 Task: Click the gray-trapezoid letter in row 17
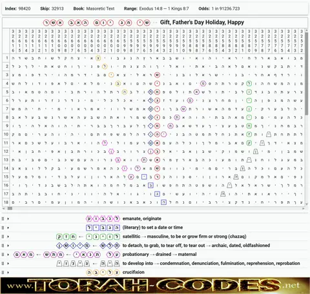click(223, 194)
